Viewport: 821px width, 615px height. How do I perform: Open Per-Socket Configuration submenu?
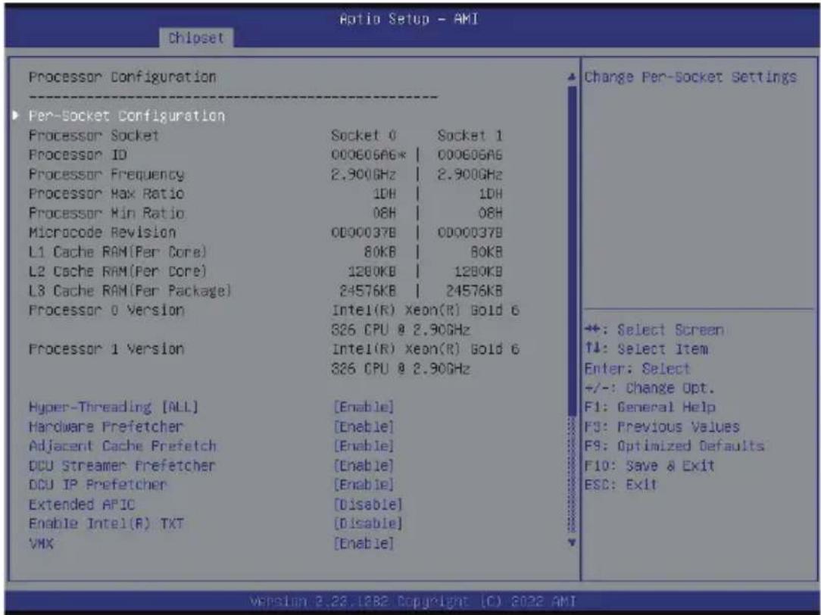pos(126,116)
